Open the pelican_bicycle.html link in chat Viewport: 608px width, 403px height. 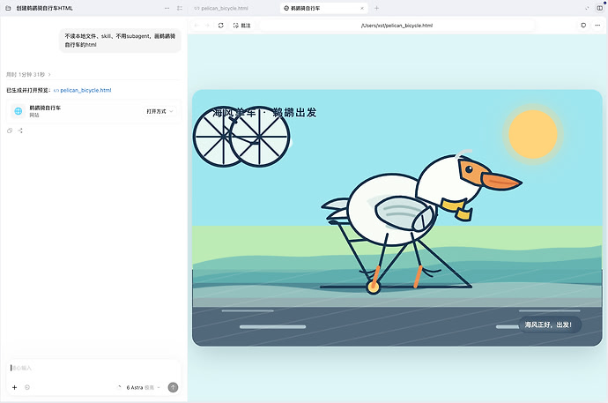coord(82,90)
